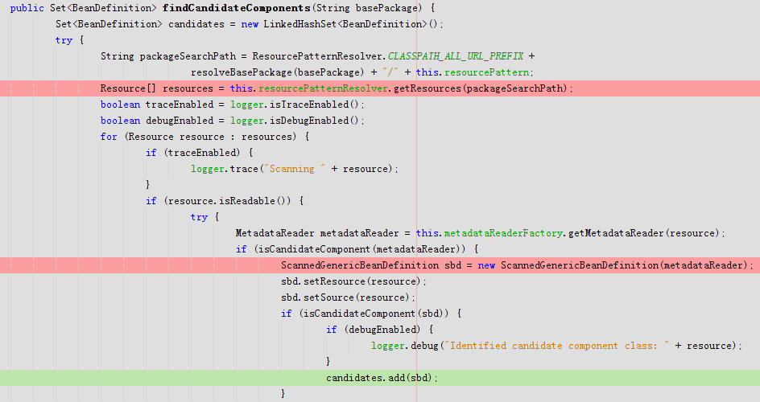Click 'LinkedHashSet<BeanDefinition>()' constructor call
760x402 pixels.
point(351,24)
